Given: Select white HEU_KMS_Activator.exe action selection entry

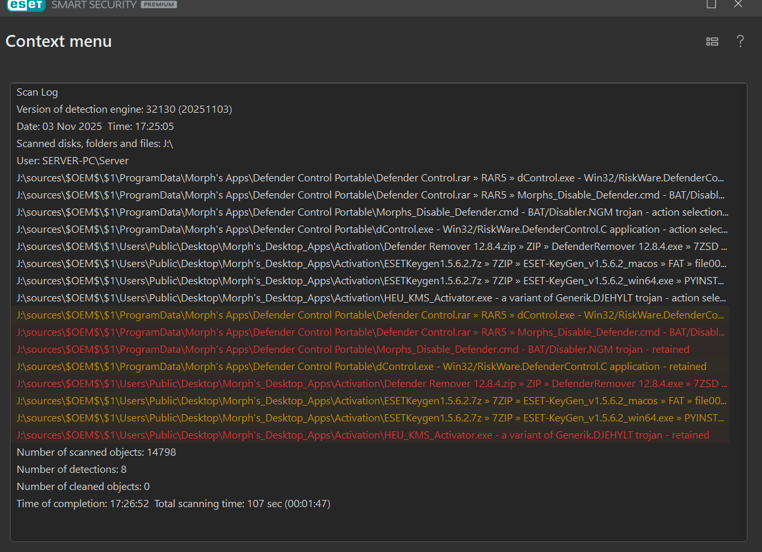Looking at the screenshot, I should click(x=372, y=298).
